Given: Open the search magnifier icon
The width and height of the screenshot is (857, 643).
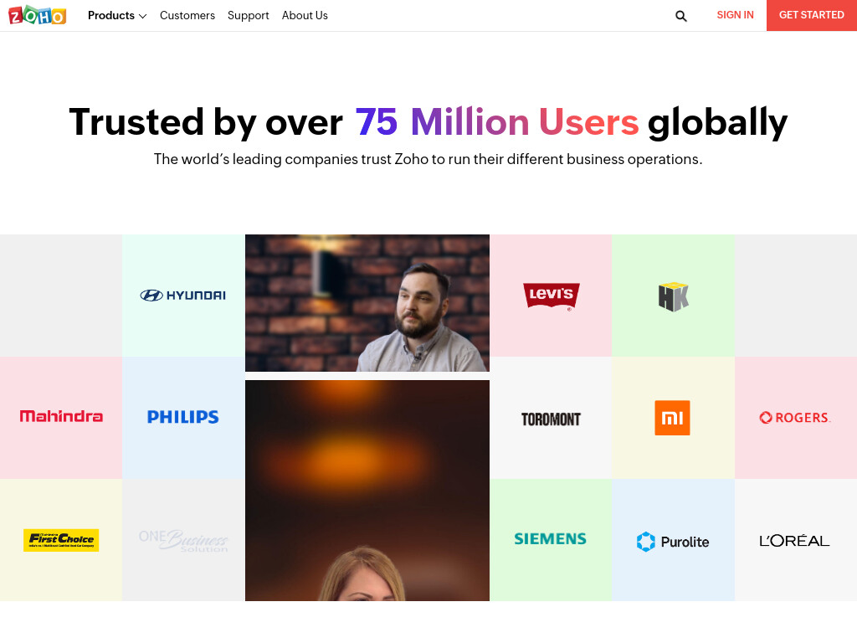Looking at the screenshot, I should [x=681, y=16].
